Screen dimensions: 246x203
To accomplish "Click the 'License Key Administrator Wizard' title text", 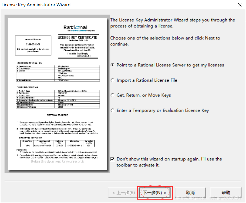I will 36,5.
